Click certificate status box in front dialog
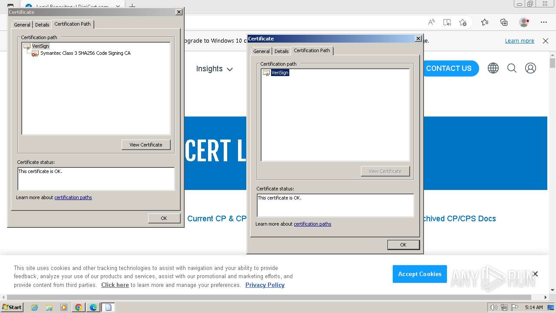The height and width of the screenshot is (313, 556). [335, 205]
